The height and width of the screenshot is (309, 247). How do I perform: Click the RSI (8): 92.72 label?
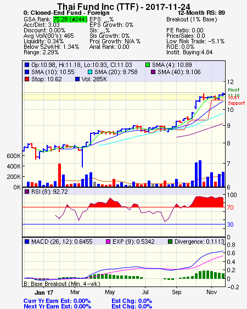(49, 192)
